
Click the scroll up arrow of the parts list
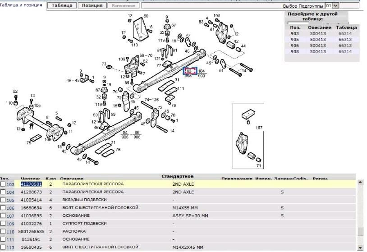coord(360,183)
